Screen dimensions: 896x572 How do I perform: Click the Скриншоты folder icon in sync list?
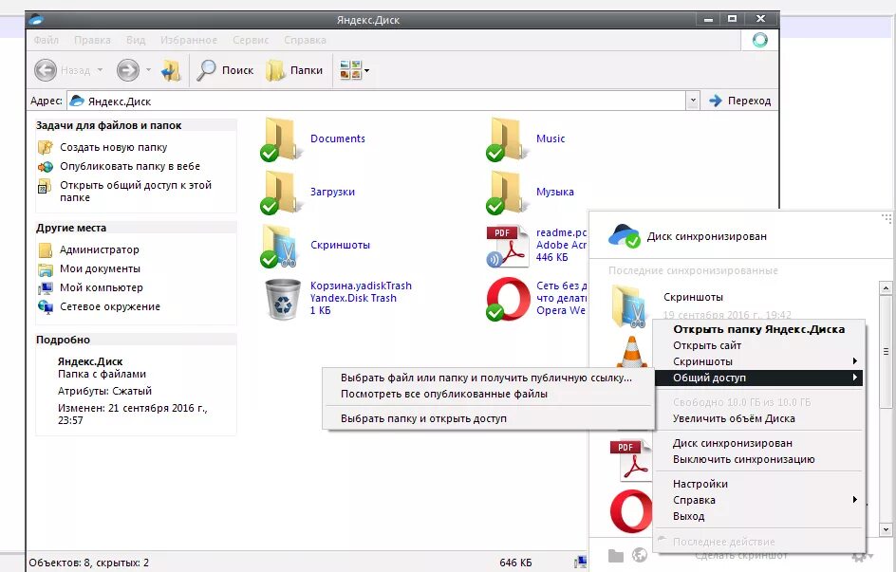[631, 305]
